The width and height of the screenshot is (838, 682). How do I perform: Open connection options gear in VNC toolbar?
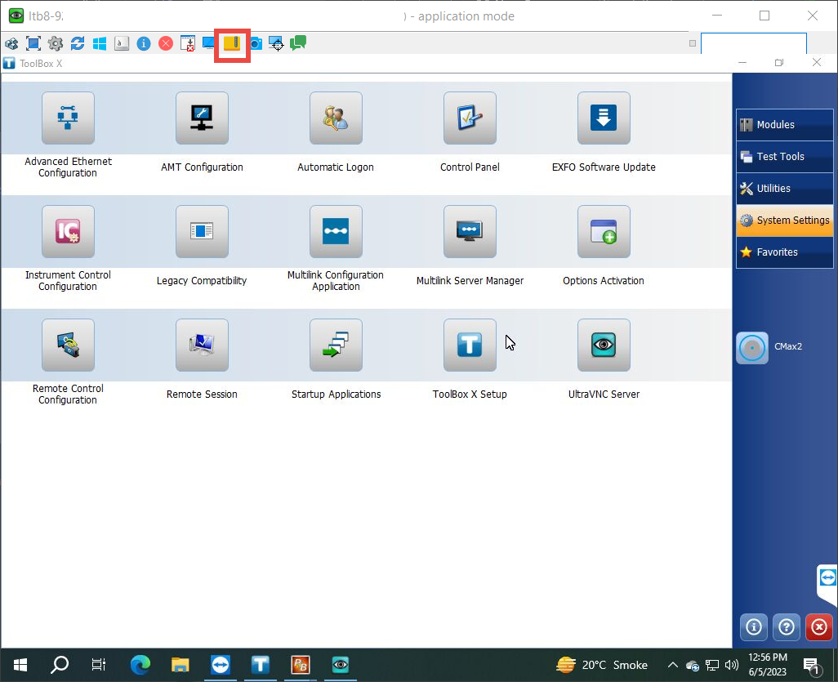coord(56,43)
